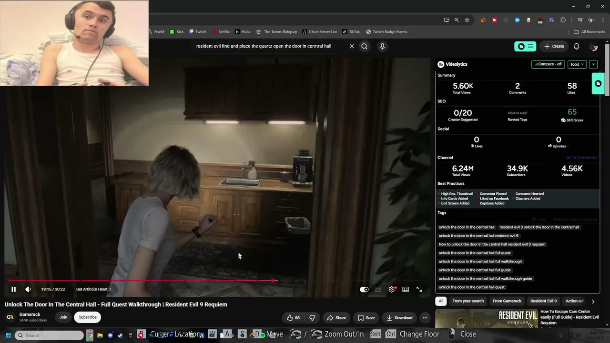
Task: Open the Gamerack channel avatar
Action: [10, 317]
